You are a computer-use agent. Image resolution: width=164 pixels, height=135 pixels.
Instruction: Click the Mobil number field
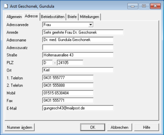click(x=68, y=93)
